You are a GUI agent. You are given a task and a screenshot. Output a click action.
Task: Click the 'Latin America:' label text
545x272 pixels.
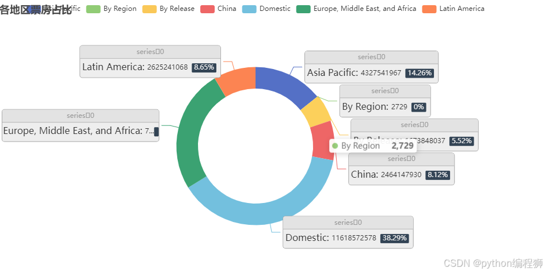[113, 67]
